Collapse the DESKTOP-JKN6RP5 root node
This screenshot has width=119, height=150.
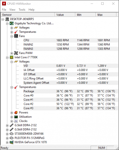click(3, 19)
